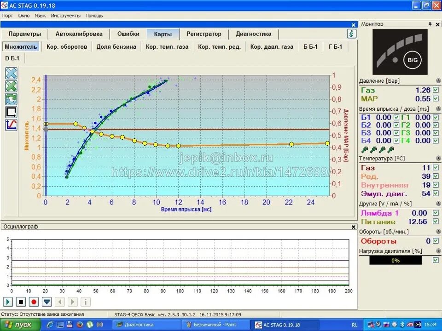Stop the oscilloscope with the black square button
Image resolution: width=442 pixels, height=331 pixels.
(21, 302)
